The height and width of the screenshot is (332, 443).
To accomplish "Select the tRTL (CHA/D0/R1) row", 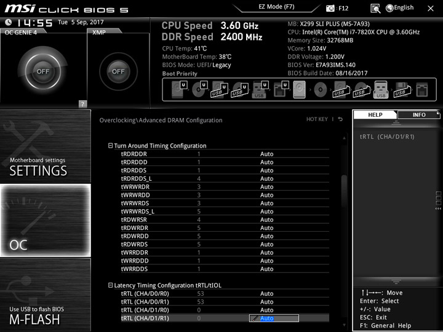I will (225, 302).
